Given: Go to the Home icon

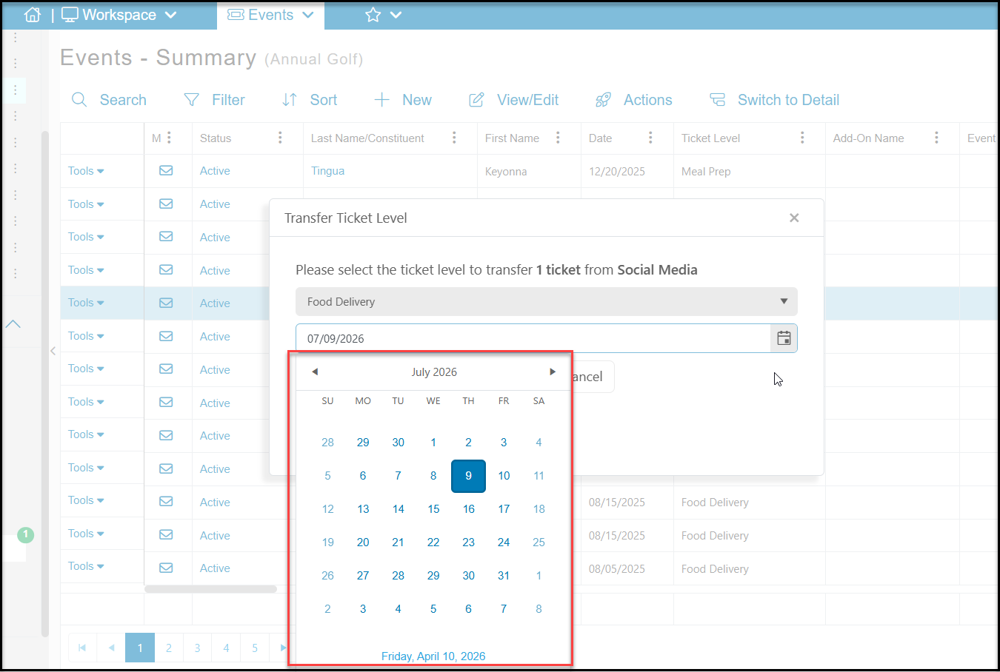Looking at the screenshot, I should 33,15.
